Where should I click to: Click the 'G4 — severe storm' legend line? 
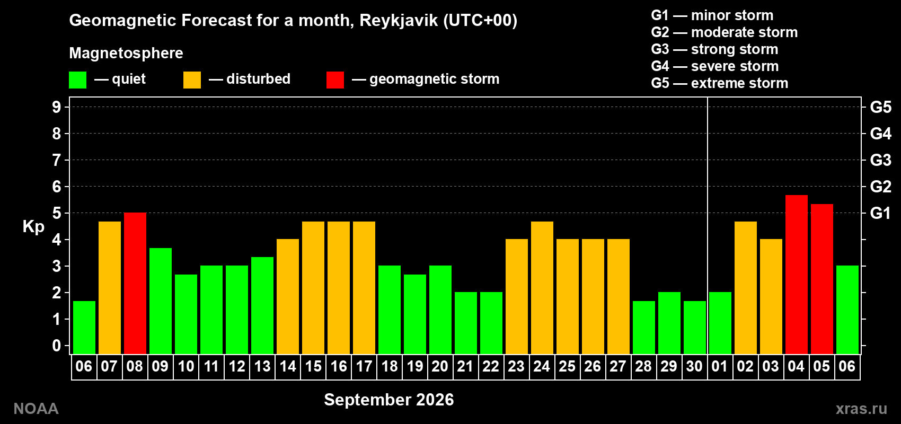715,66
